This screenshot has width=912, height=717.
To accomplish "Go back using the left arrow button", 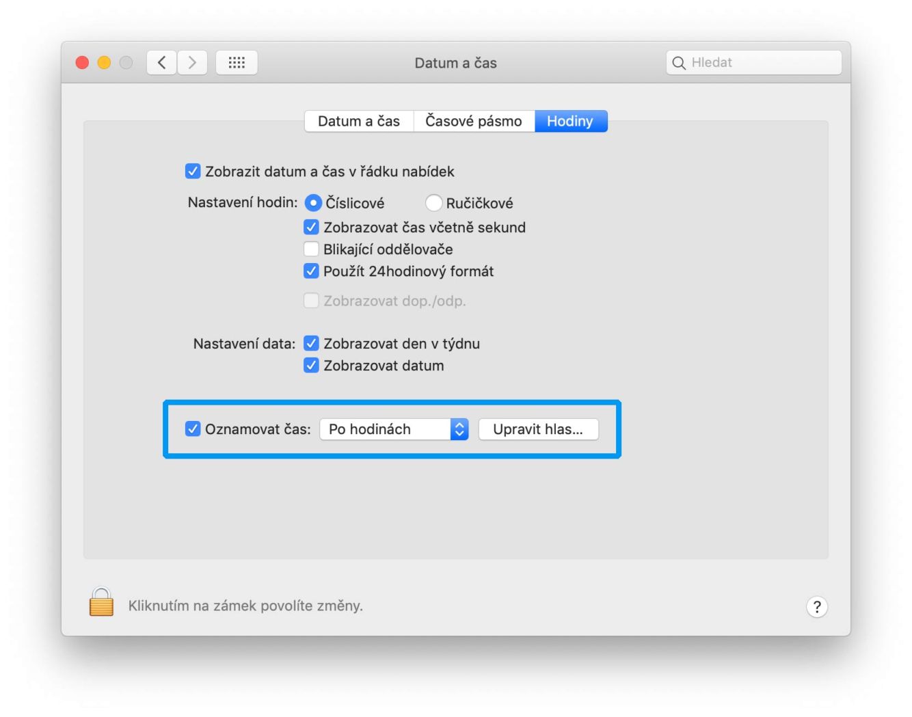I will (162, 63).
